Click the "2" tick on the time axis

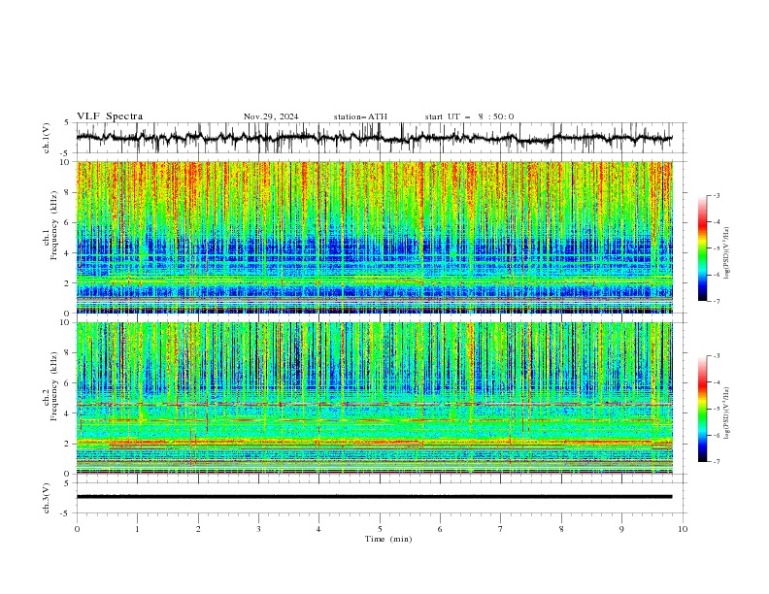tap(198, 529)
